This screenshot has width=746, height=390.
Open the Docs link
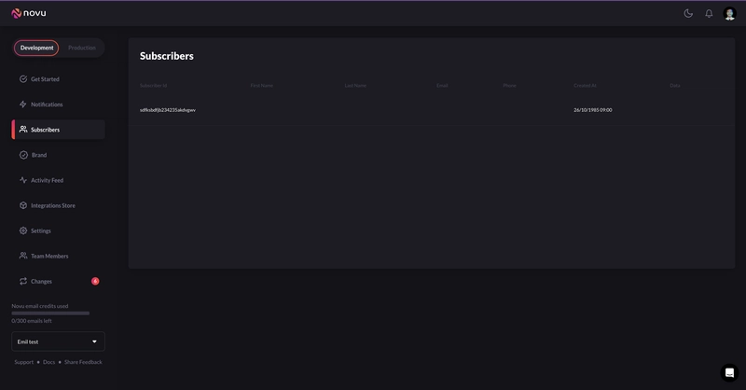point(49,362)
